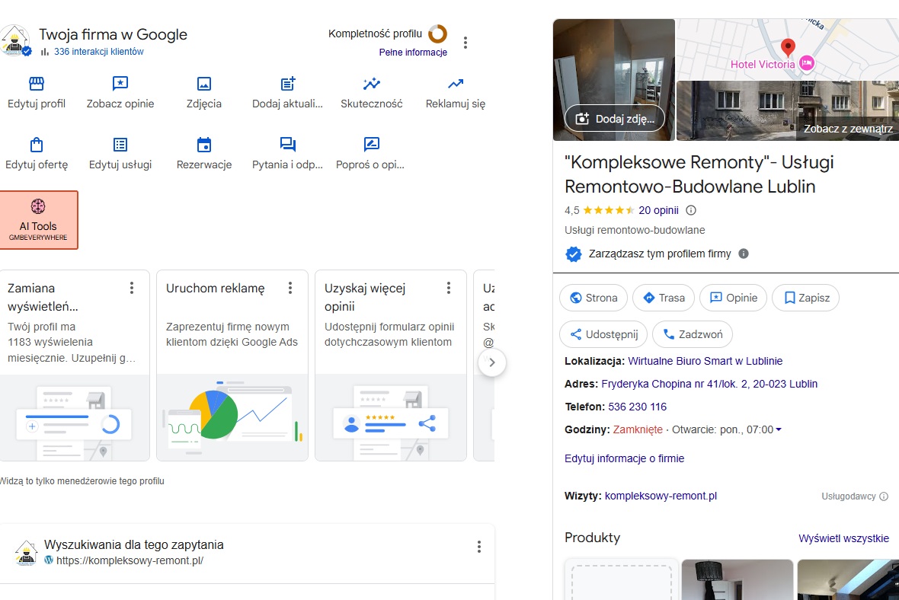Image resolution: width=899 pixels, height=600 pixels.
Task: Click the arrow to see more suggestion cards
Action: (x=492, y=363)
